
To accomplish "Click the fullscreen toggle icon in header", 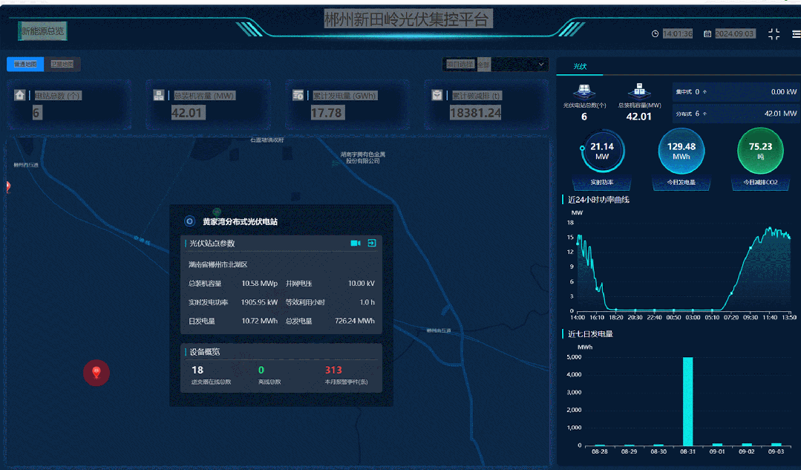I will 774,34.
